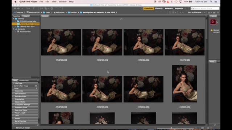Click the new folder icon in path bar

[x=214, y=13]
